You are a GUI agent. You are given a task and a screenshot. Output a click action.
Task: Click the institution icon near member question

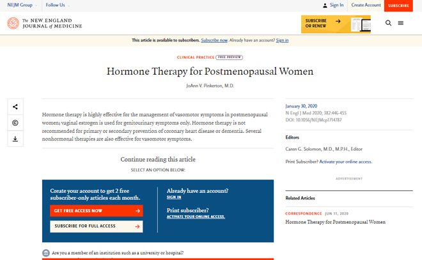coord(46,253)
